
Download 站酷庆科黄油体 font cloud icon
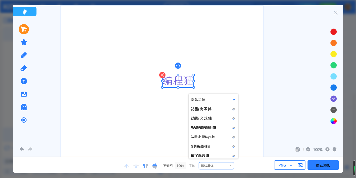234,147
